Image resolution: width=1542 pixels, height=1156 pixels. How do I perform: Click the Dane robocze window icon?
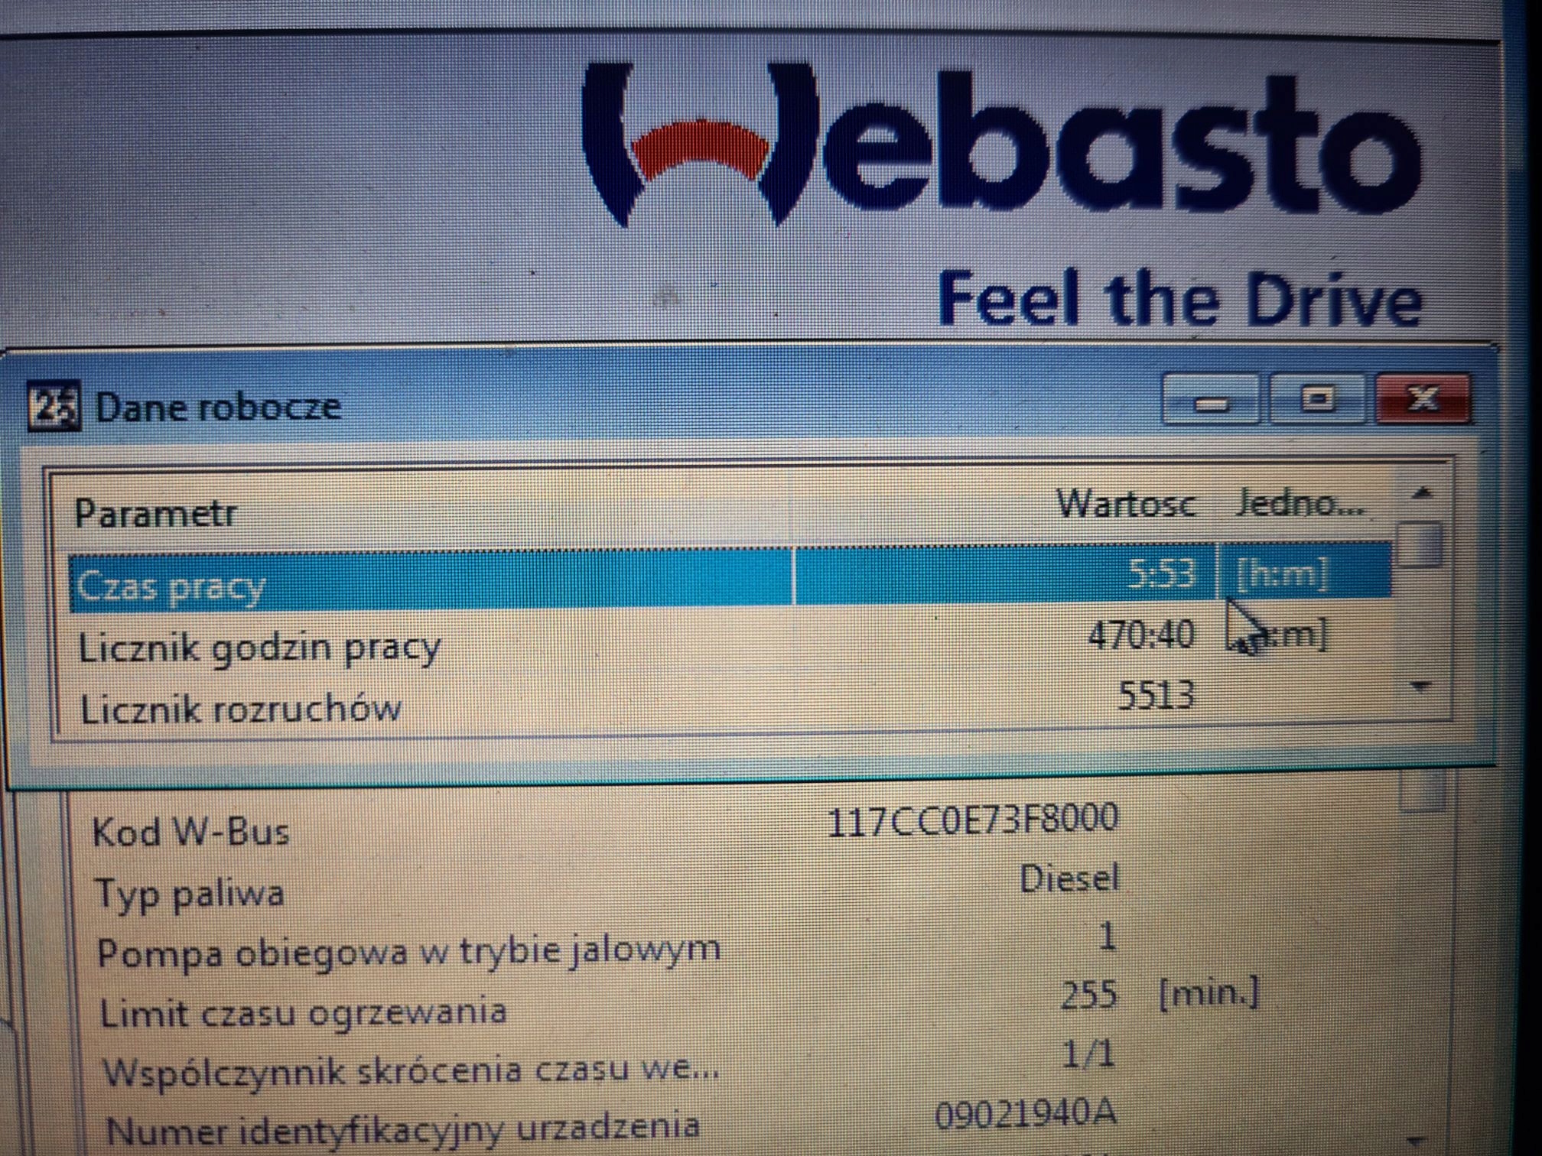click(53, 406)
